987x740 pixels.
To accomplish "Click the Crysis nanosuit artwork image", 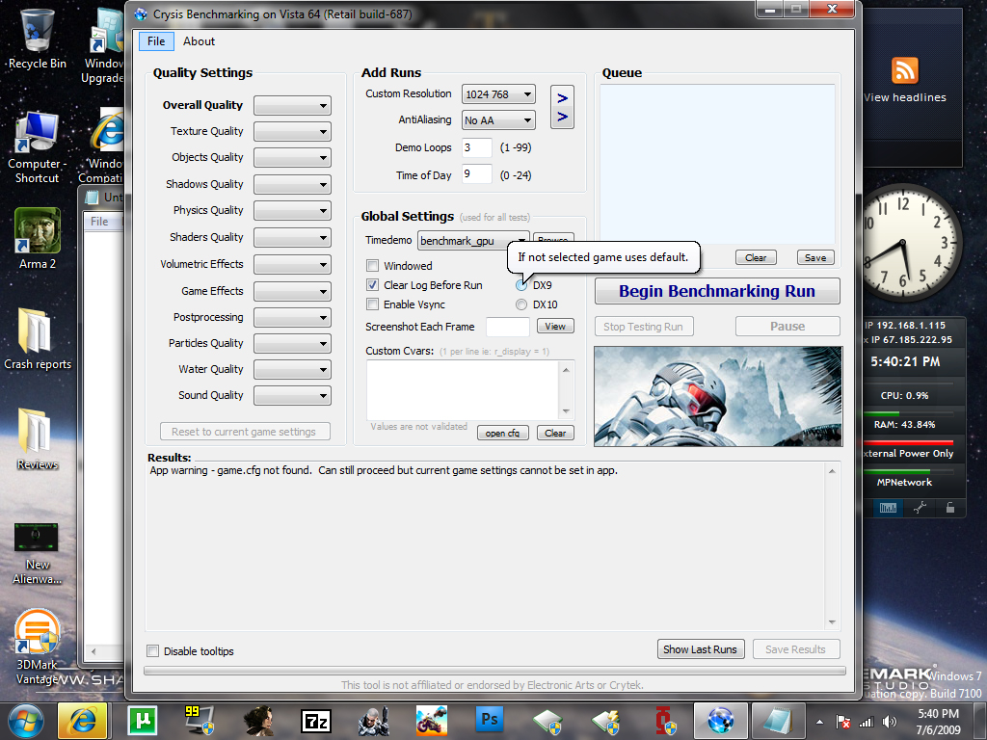I will pyautogui.click(x=718, y=396).
